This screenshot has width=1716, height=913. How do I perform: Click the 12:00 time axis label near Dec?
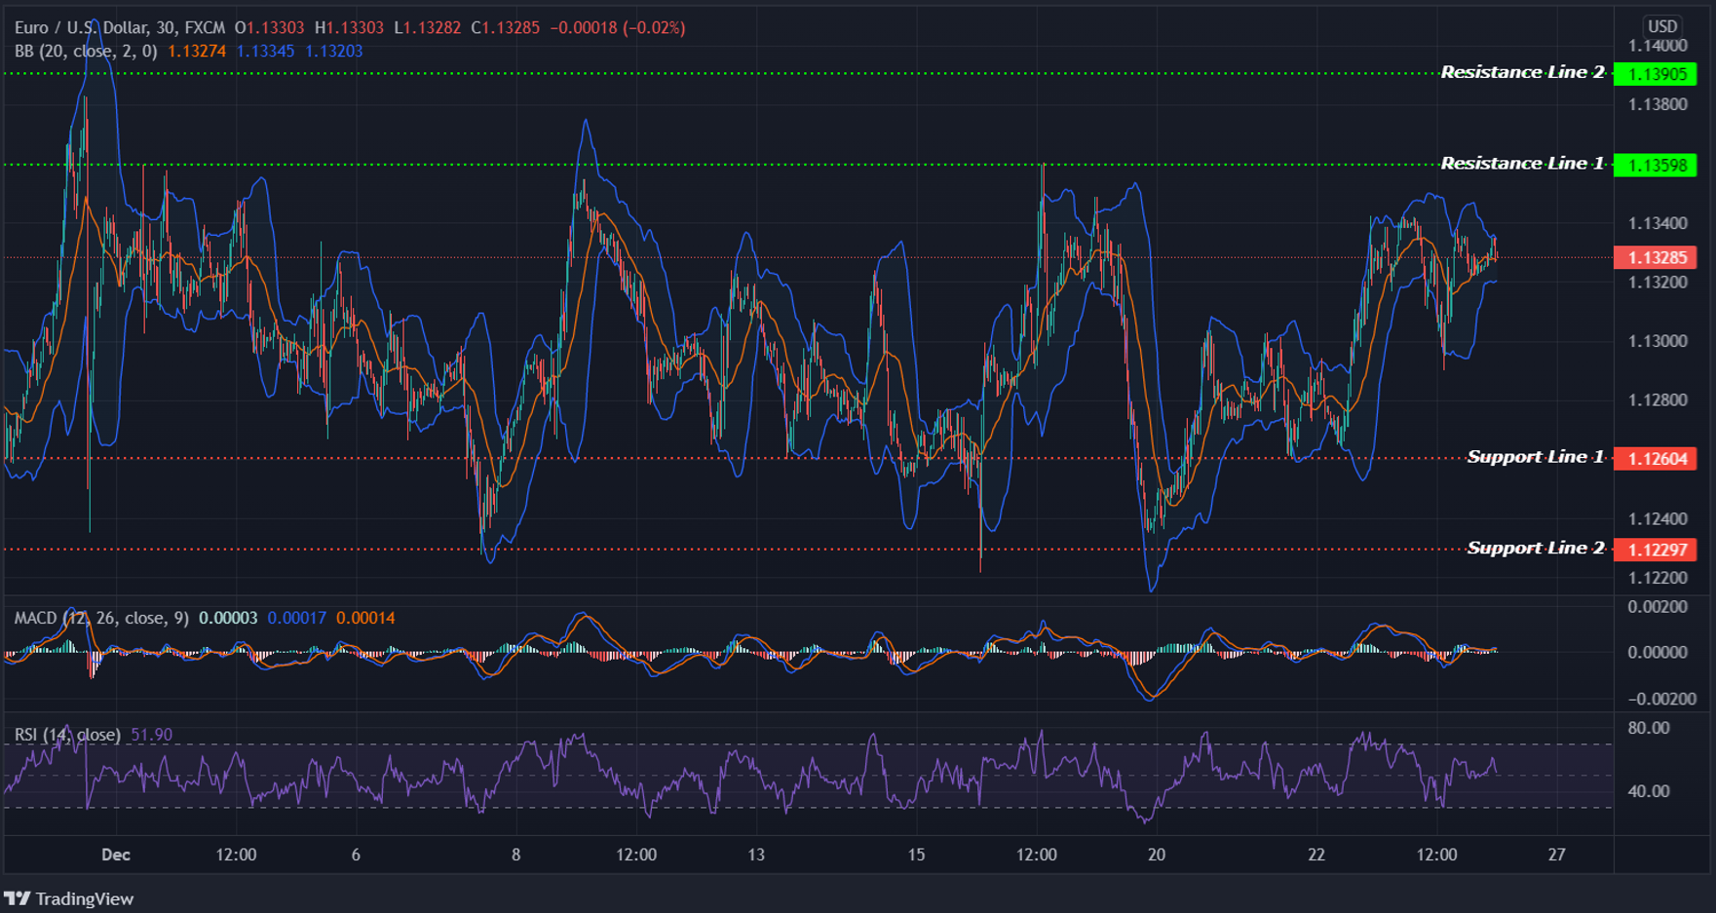click(237, 855)
